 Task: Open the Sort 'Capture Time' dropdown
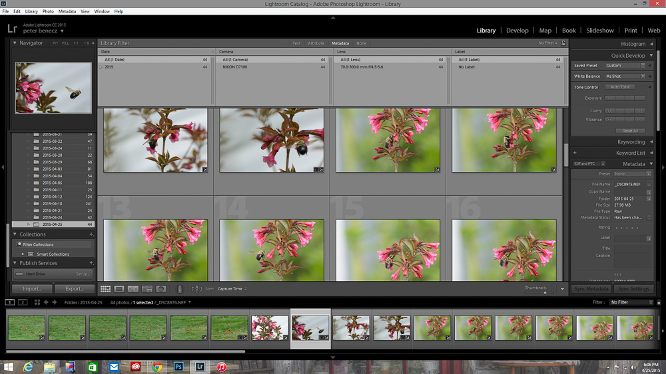point(232,289)
